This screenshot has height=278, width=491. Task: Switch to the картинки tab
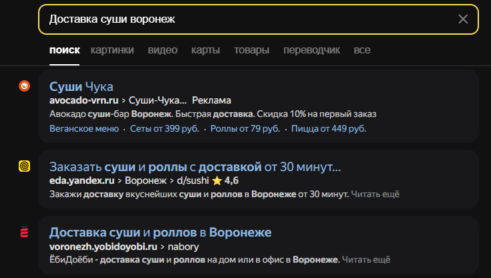pos(112,50)
